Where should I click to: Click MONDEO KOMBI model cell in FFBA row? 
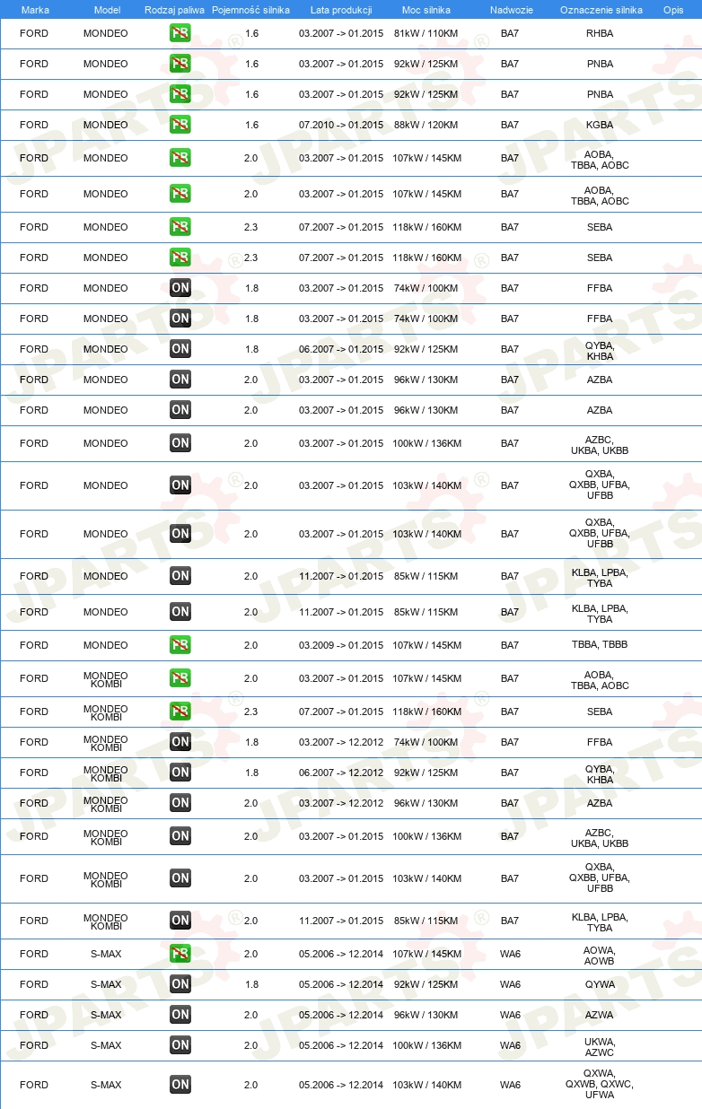pyautogui.click(x=106, y=742)
